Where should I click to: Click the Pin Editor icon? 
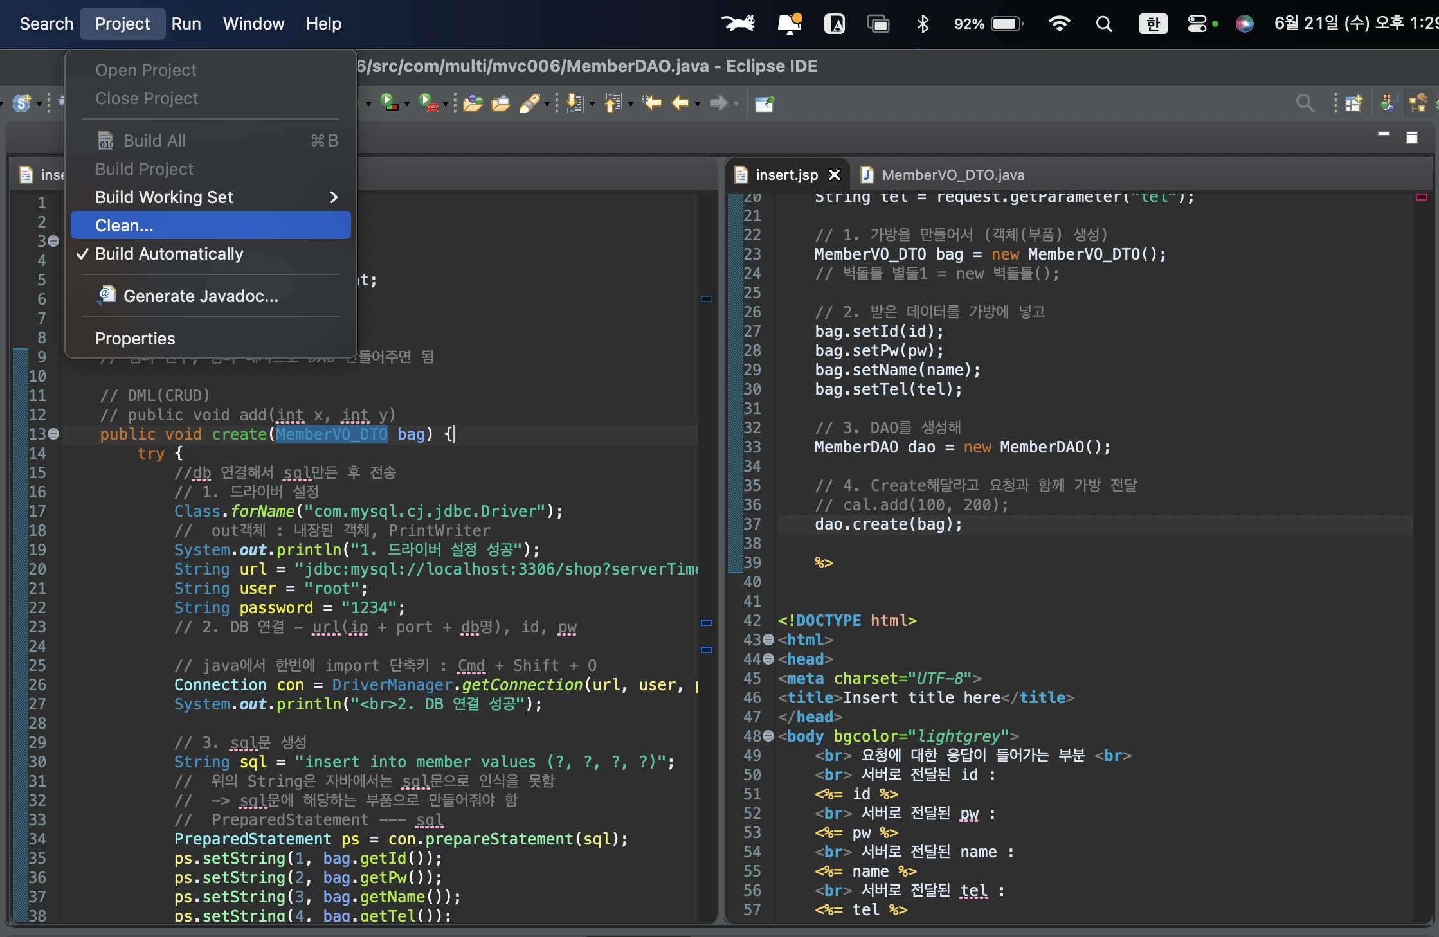pyautogui.click(x=765, y=103)
